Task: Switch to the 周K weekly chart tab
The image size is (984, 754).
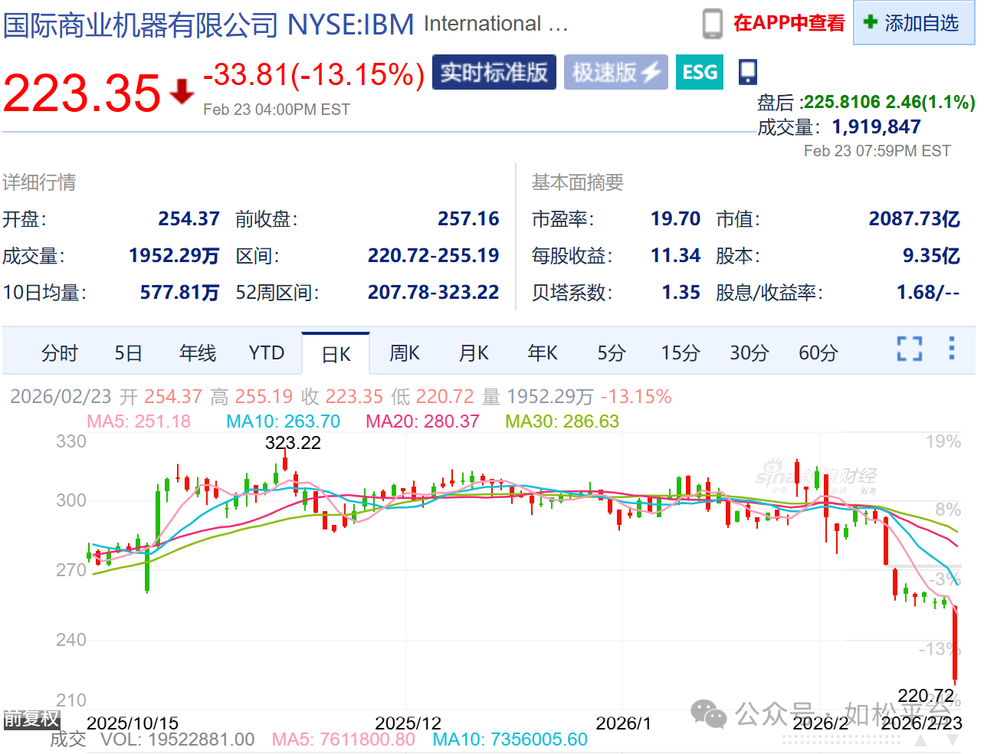Action: (x=404, y=353)
